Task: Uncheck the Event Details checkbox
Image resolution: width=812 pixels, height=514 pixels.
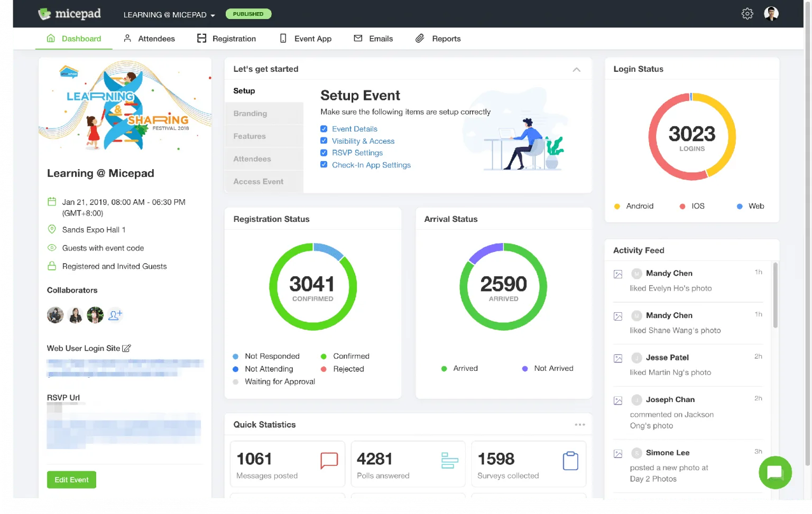Action: coord(324,128)
